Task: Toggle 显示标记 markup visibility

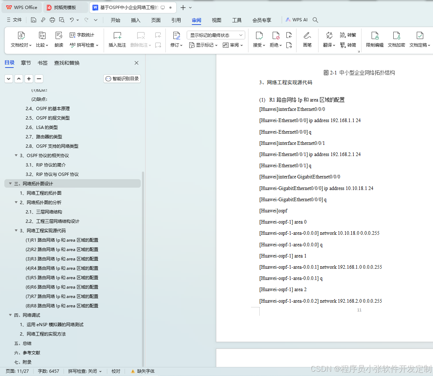Action: [203, 45]
